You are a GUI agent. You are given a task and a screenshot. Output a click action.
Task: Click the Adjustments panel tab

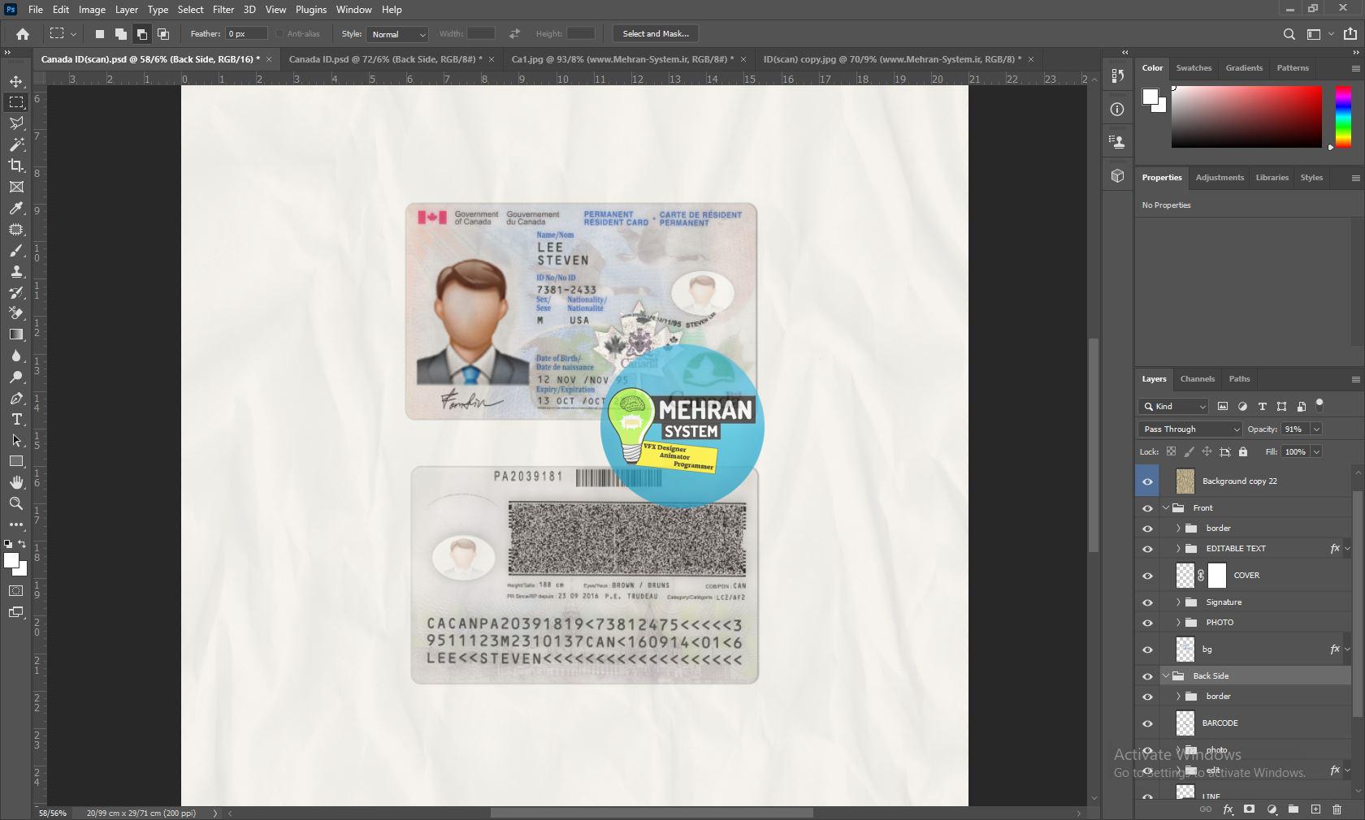tap(1219, 177)
